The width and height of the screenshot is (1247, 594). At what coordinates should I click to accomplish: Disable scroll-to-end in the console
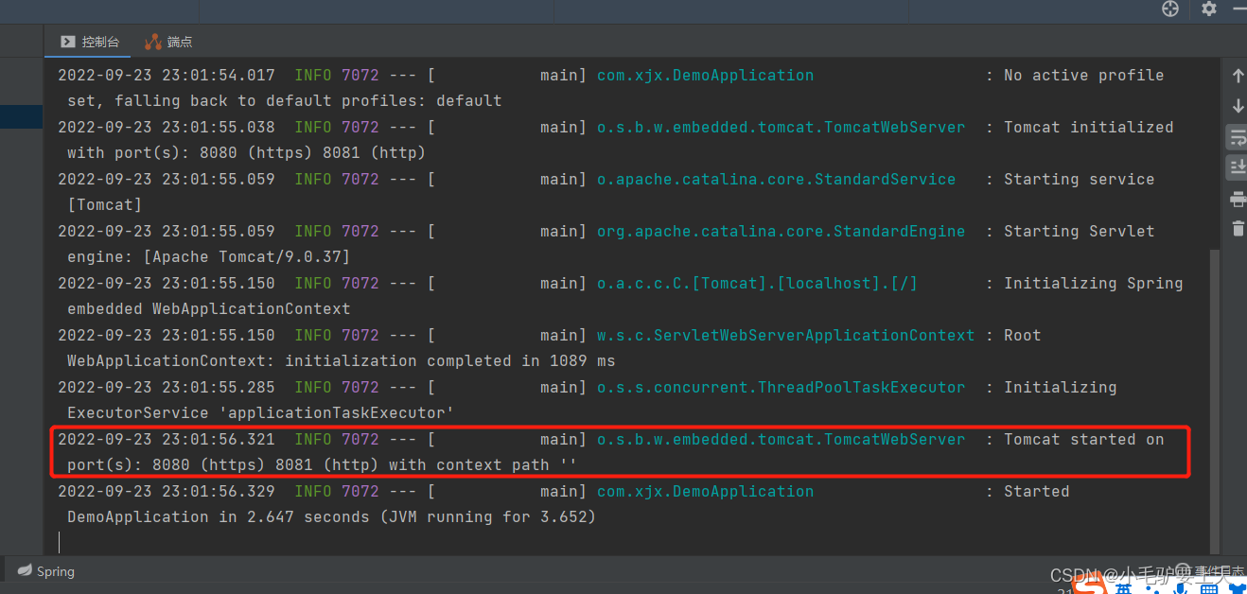pos(1238,167)
